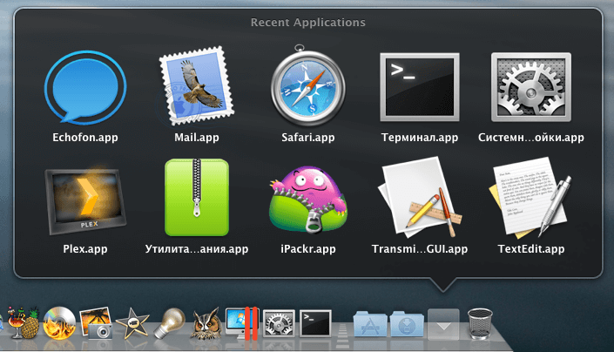
Task: Click the Transmi…GUI.app label text
Action: [420, 249]
